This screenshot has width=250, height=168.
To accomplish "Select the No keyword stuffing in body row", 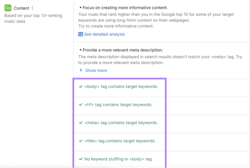I will [x=118, y=159].
